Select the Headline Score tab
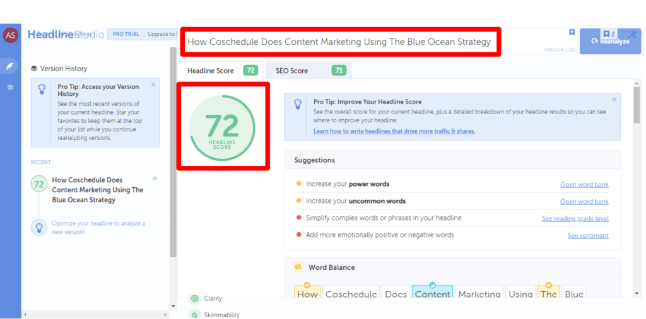The width and height of the screenshot is (646, 319). (221, 71)
